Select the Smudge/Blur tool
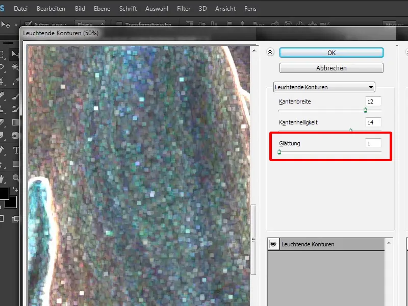The height and width of the screenshot is (306, 408). tap(2, 135)
